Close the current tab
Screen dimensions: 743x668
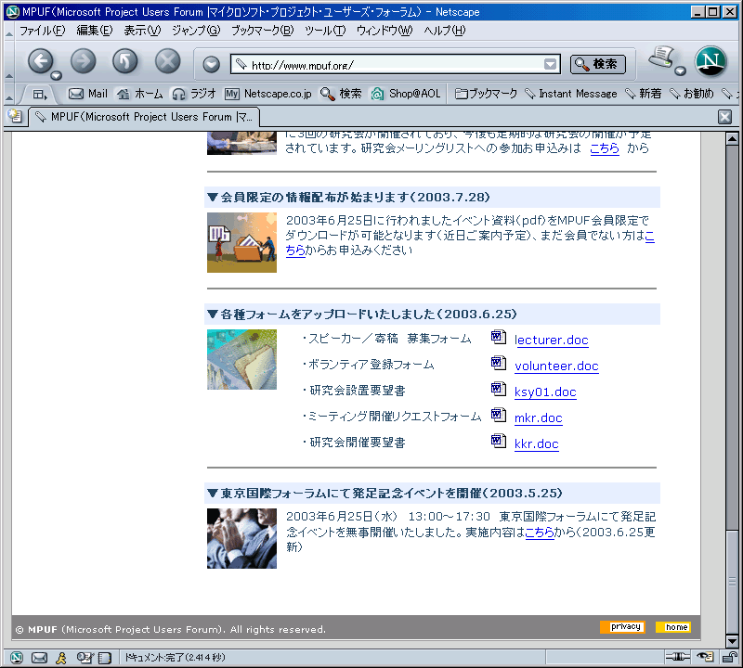724,117
